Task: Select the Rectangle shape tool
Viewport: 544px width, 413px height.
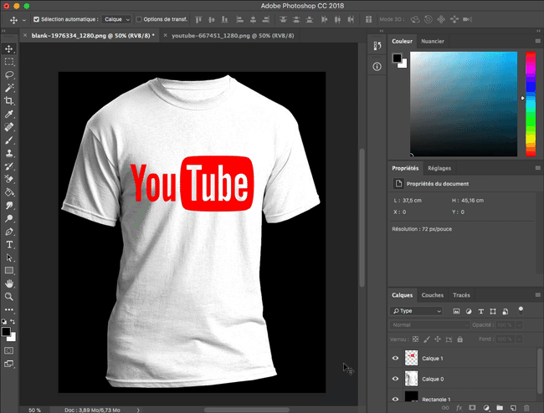Action: point(9,271)
